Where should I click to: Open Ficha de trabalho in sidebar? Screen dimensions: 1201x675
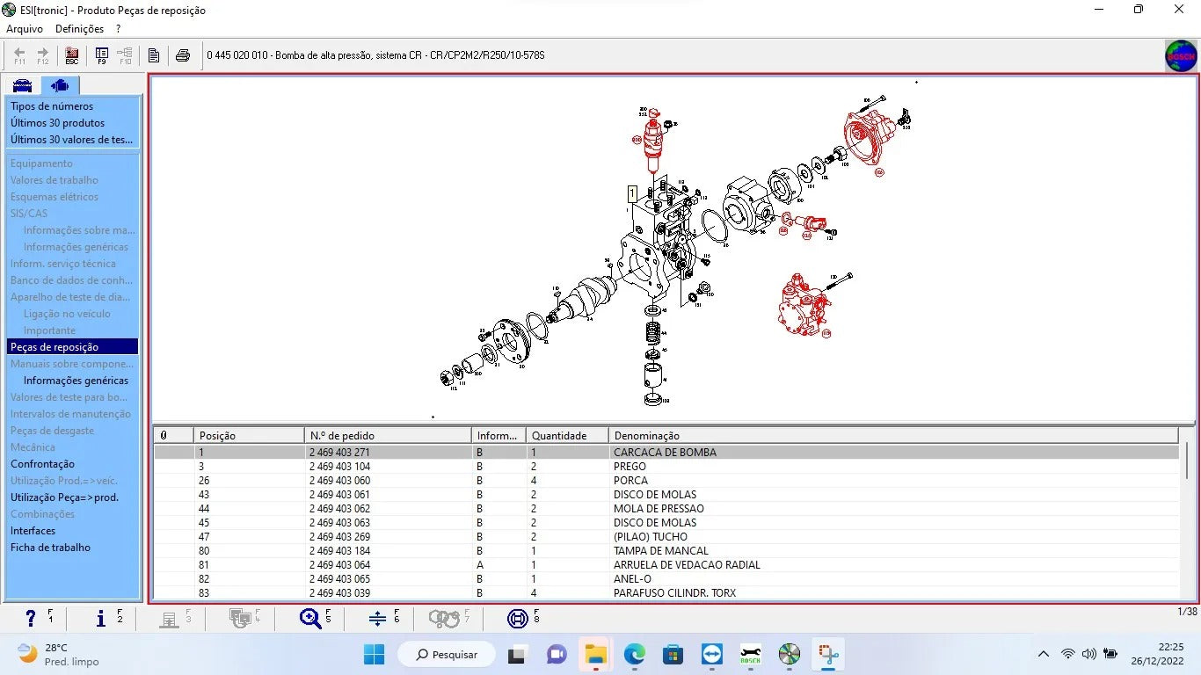coord(50,548)
